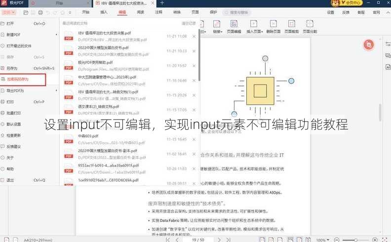Image resolution: width=391 pixels, height=242 pixels.
Task: Add a new tab with the plus icon
Action: click(162, 3)
